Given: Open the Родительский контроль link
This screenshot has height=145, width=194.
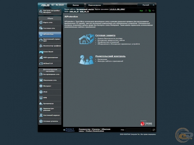Looking at the screenshot, I should click(110, 56).
